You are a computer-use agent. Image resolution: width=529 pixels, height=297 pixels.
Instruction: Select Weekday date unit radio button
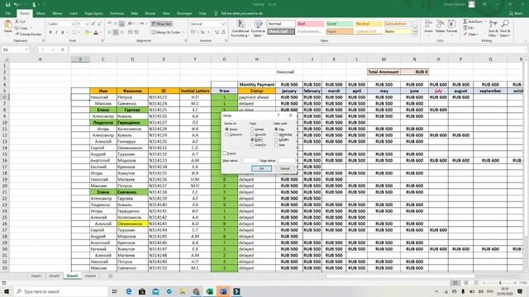point(276,134)
